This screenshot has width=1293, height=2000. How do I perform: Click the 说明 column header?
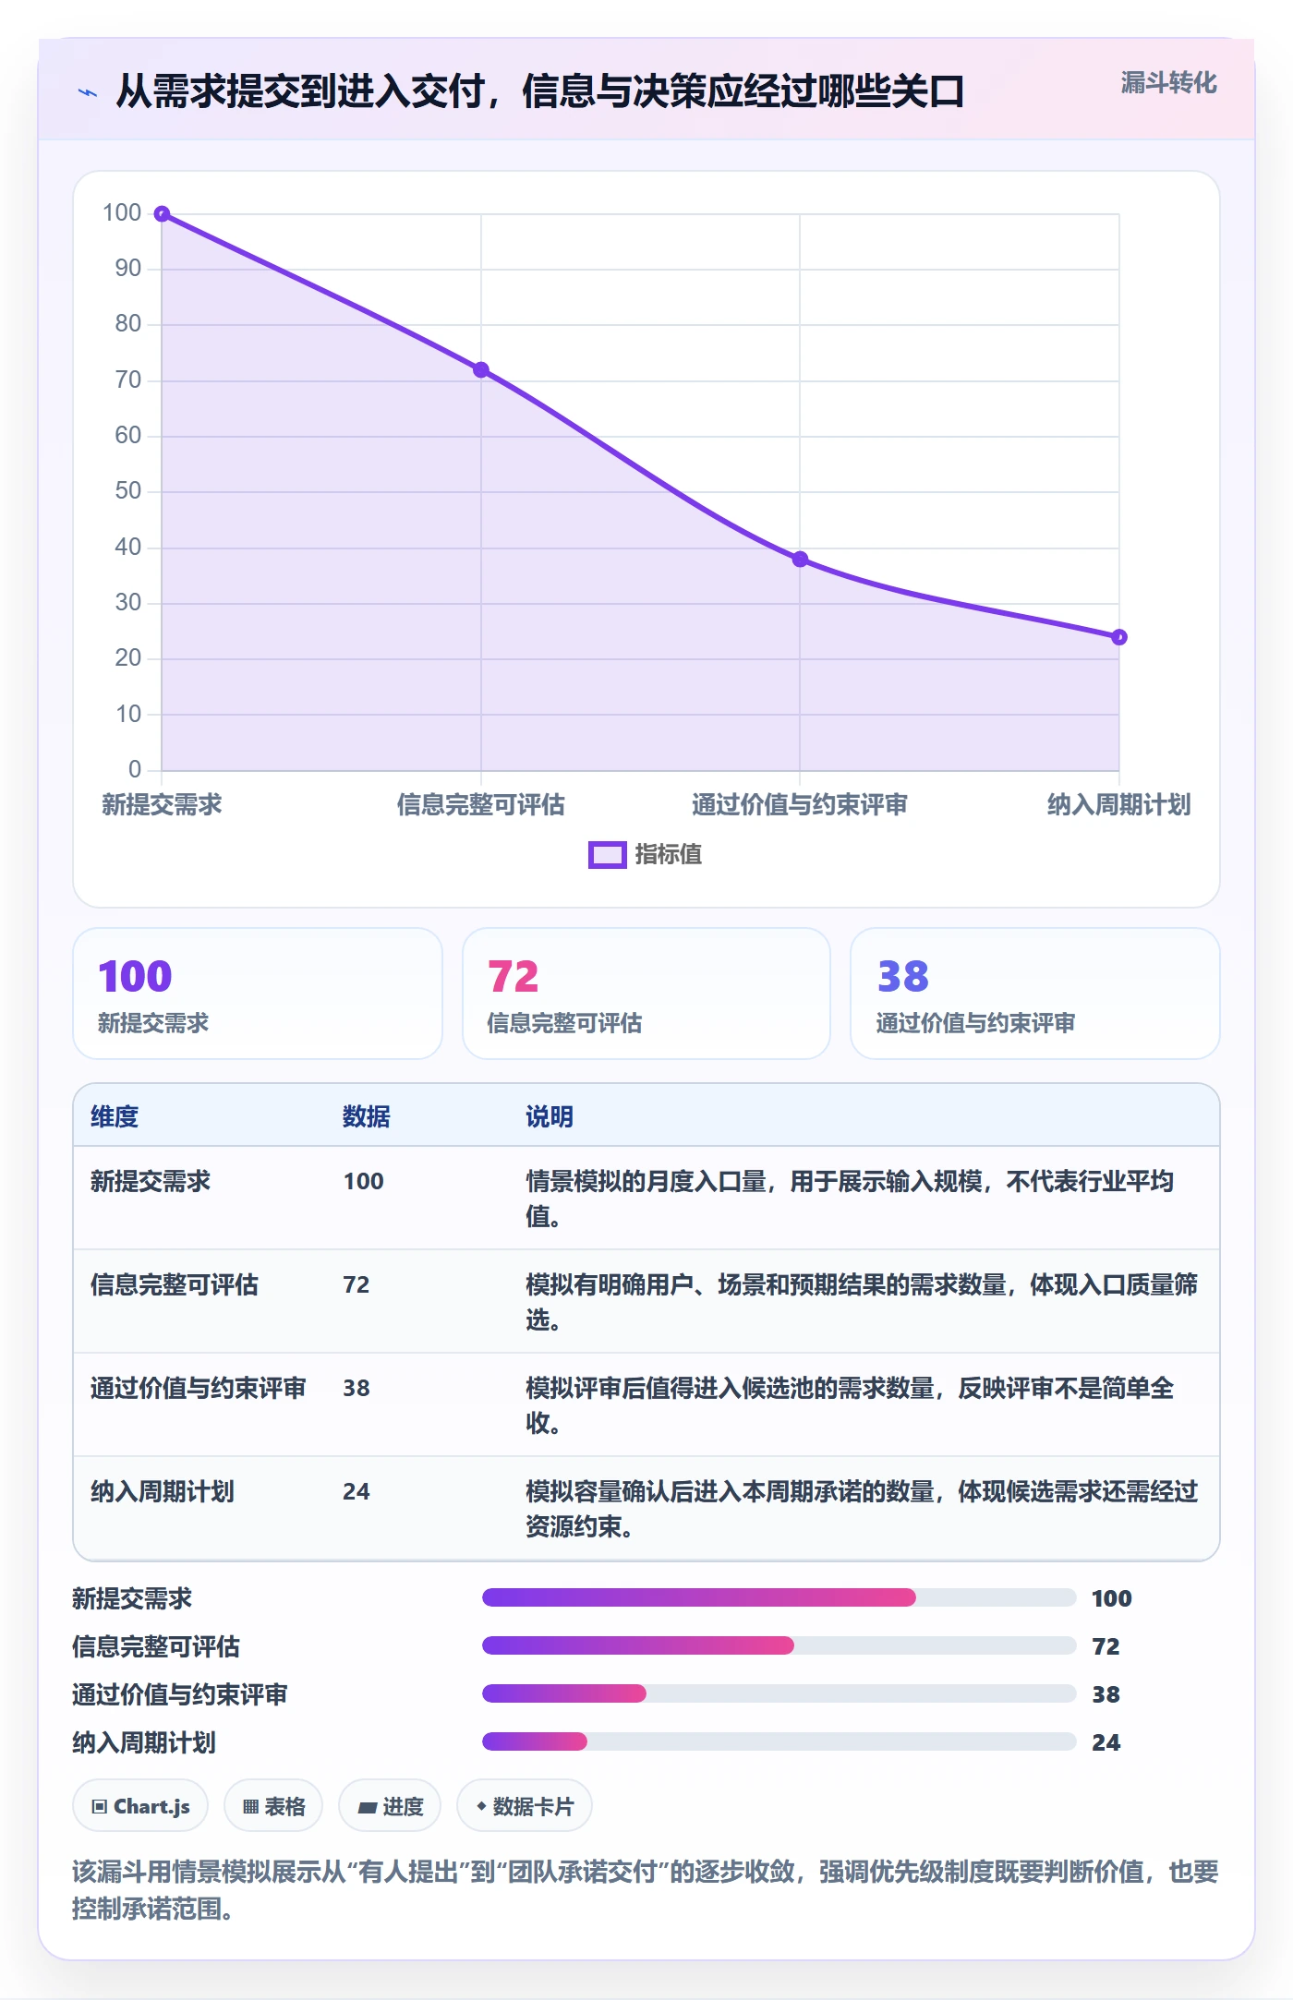(550, 1117)
